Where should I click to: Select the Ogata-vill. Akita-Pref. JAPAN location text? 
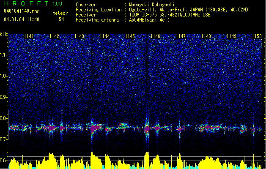[x=189, y=10]
